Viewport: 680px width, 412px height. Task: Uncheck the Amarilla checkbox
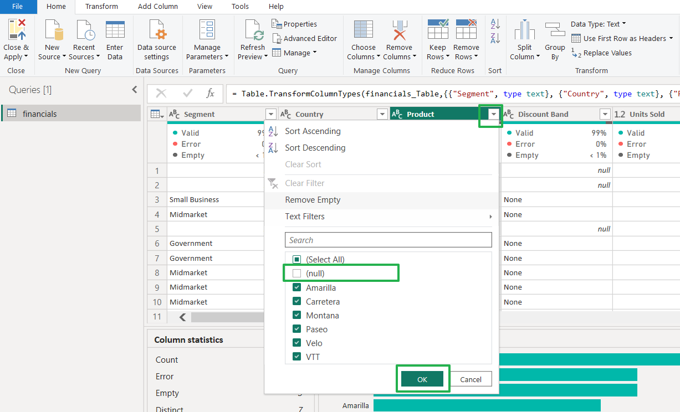[297, 287]
